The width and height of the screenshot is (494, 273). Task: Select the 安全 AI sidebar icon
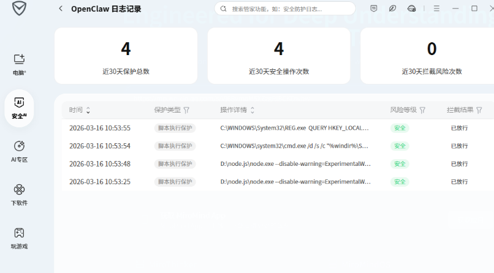19,108
